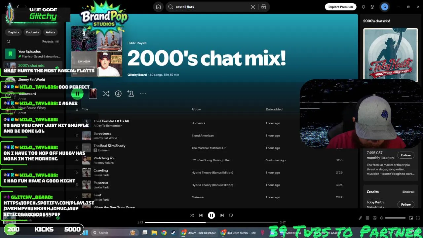This screenshot has width=423, height=238.
Task: Open the playlist three-dot options menu
Action: click(x=143, y=94)
